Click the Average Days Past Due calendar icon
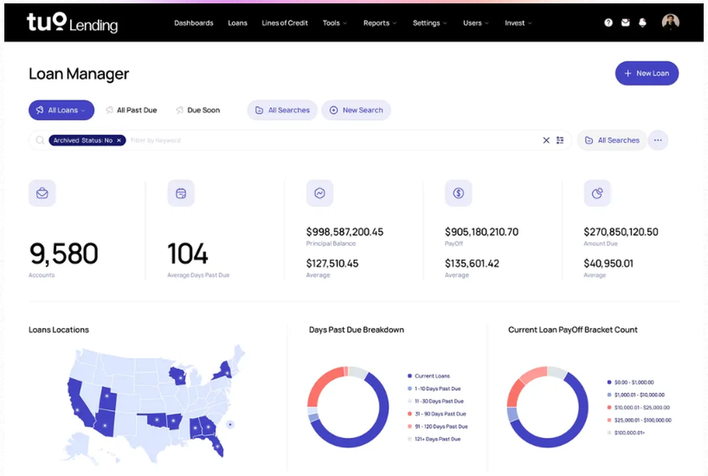Image resolution: width=708 pixels, height=476 pixels. (x=181, y=193)
